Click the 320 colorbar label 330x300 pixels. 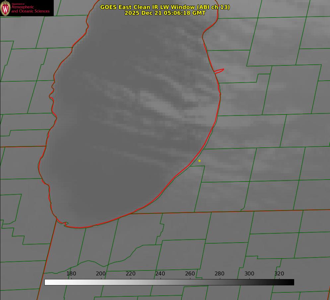[x=279, y=273]
